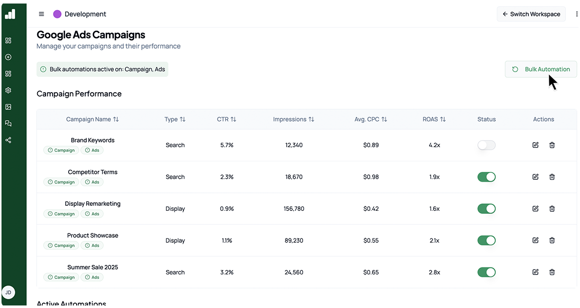The height and width of the screenshot is (308, 580).
Task: Open the chat messages icon in sidebar
Action: tap(8, 124)
